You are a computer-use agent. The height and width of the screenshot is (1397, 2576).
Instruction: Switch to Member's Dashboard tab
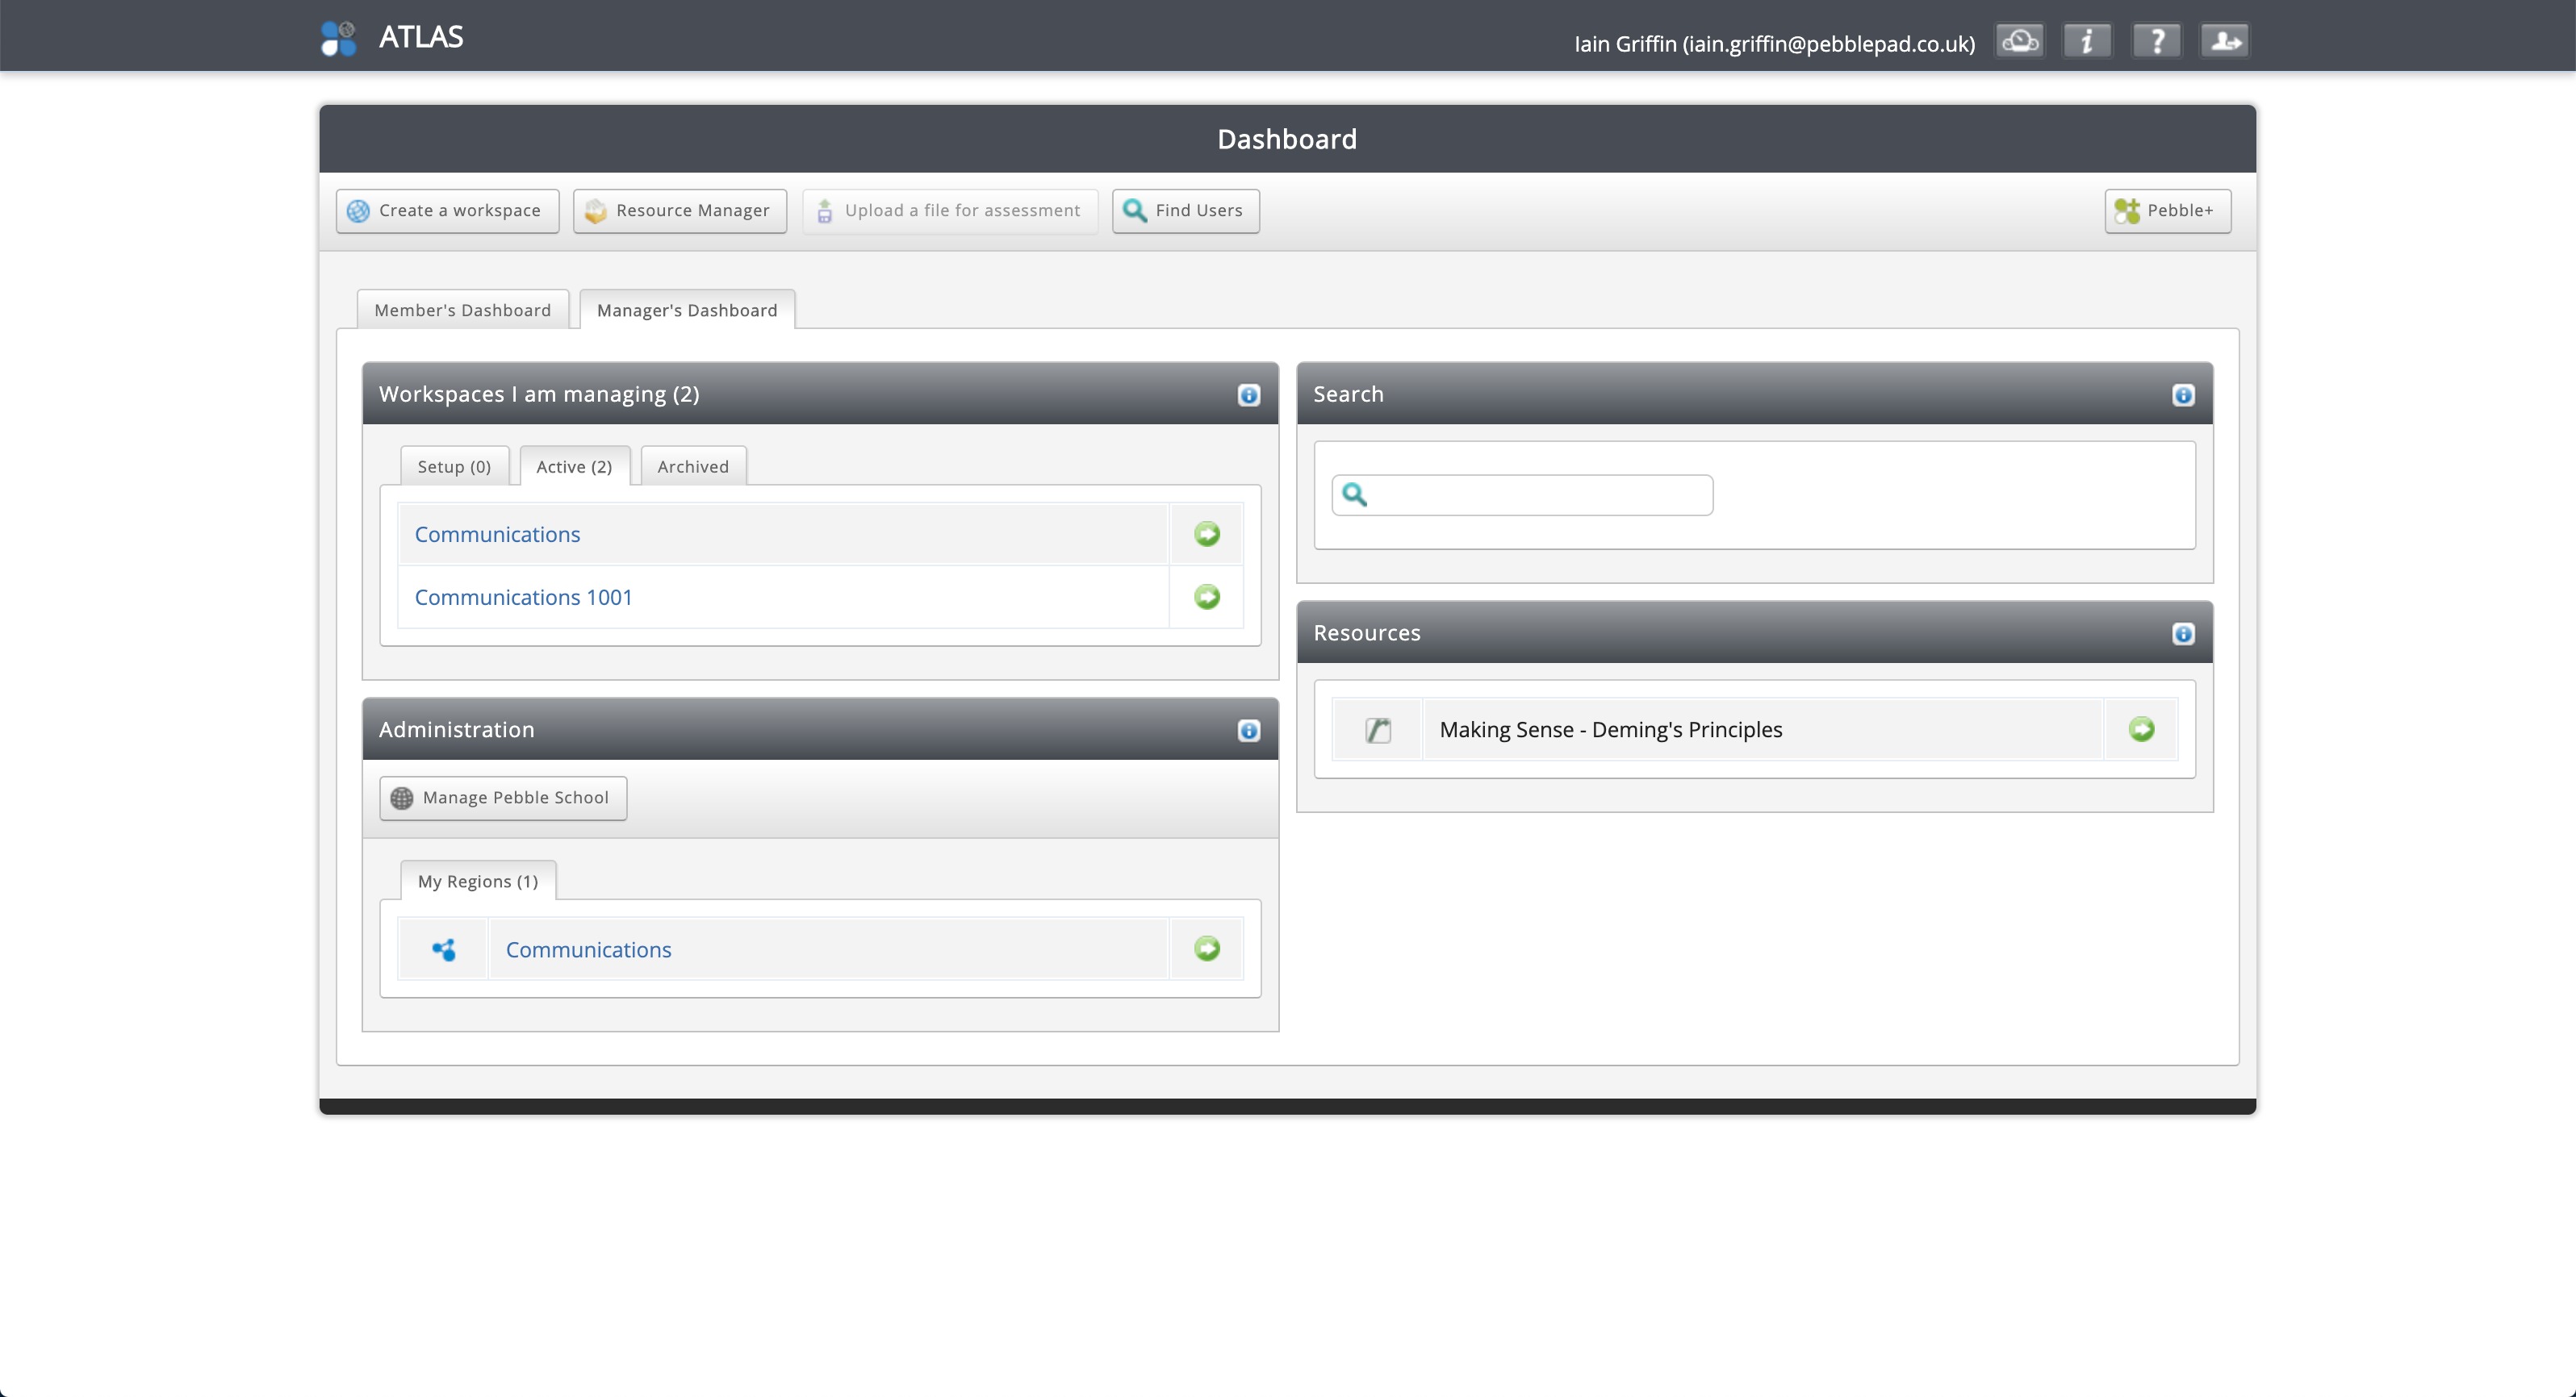coord(462,310)
